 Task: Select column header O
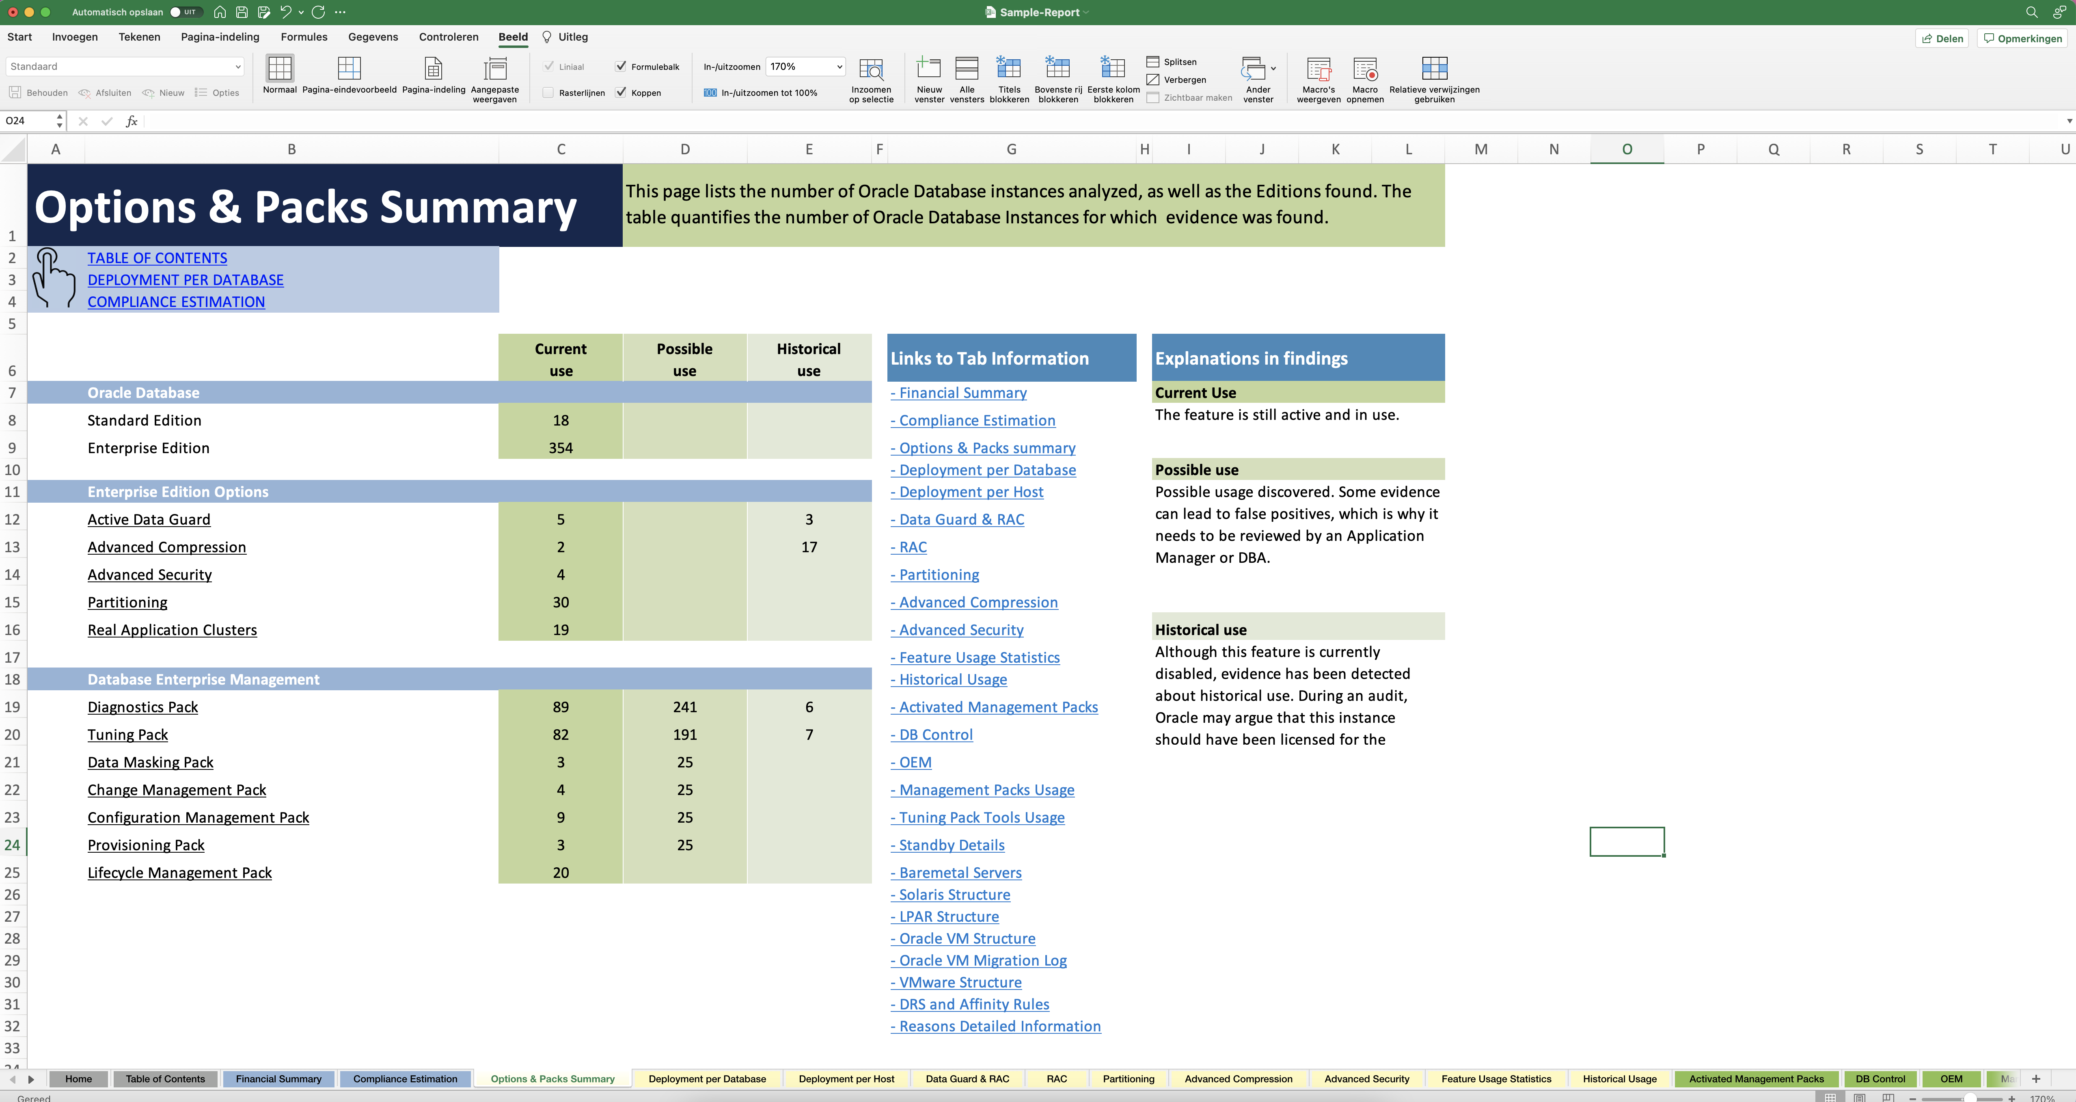pyautogui.click(x=1626, y=149)
